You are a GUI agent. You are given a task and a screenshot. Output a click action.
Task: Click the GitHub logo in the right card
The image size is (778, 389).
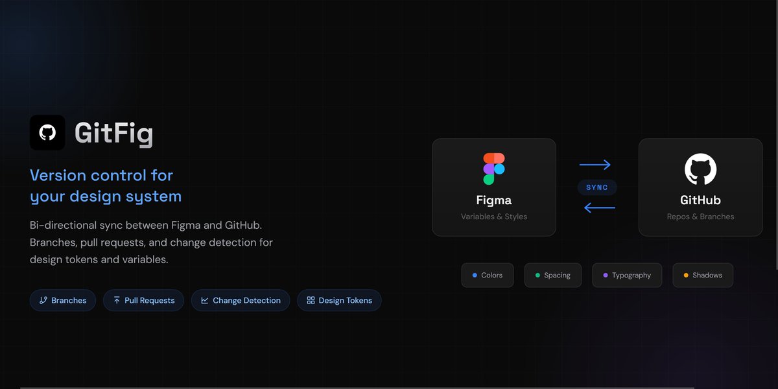tap(700, 169)
